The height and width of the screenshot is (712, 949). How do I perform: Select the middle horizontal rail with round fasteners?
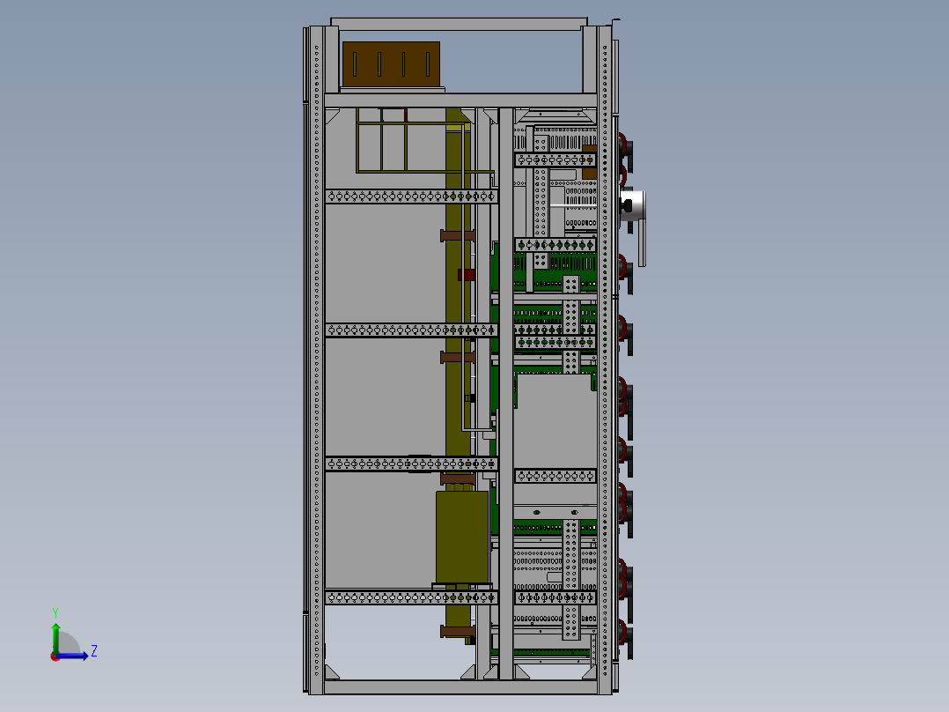(x=405, y=330)
